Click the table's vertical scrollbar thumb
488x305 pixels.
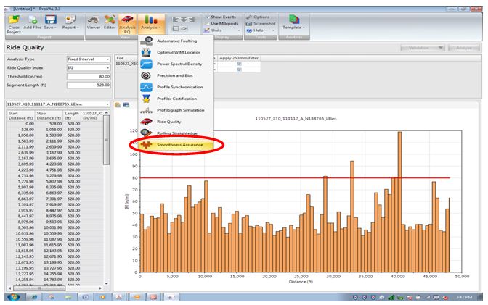click(106, 140)
